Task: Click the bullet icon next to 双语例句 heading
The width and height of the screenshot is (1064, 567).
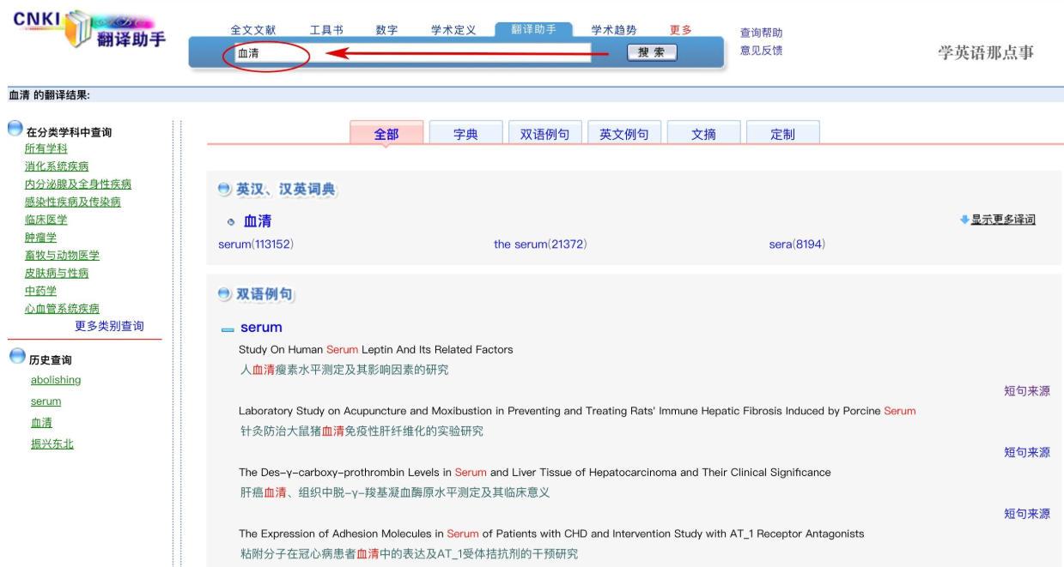Action: pyautogui.click(x=225, y=294)
